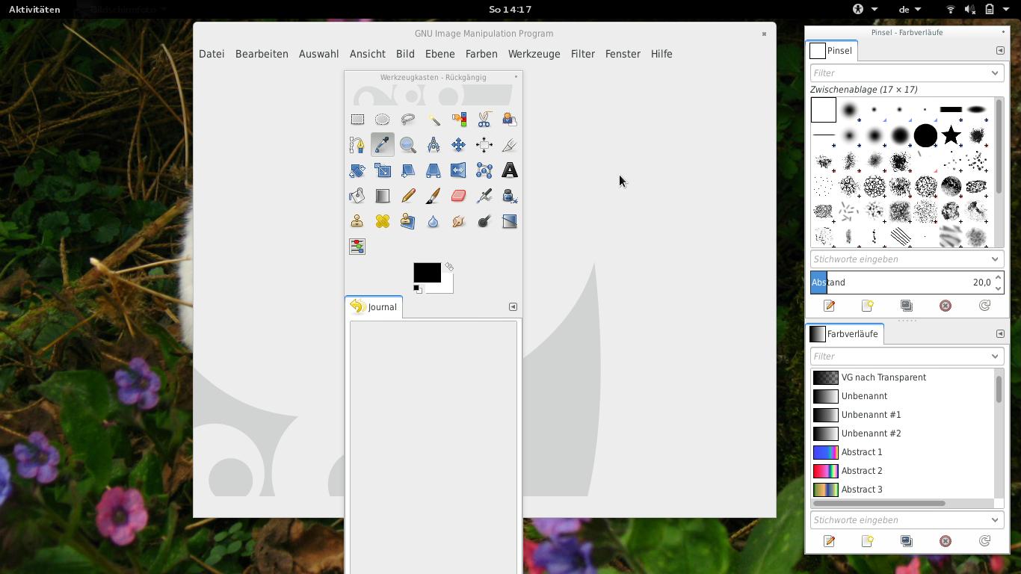
Task: Select the Scale tool
Action: pyautogui.click(x=383, y=170)
